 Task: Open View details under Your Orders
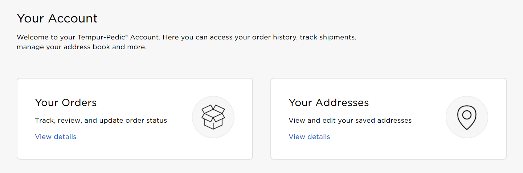click(x=56, y=137)
